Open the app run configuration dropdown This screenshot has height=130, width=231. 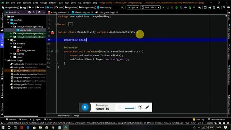click(x=133, y=7)
